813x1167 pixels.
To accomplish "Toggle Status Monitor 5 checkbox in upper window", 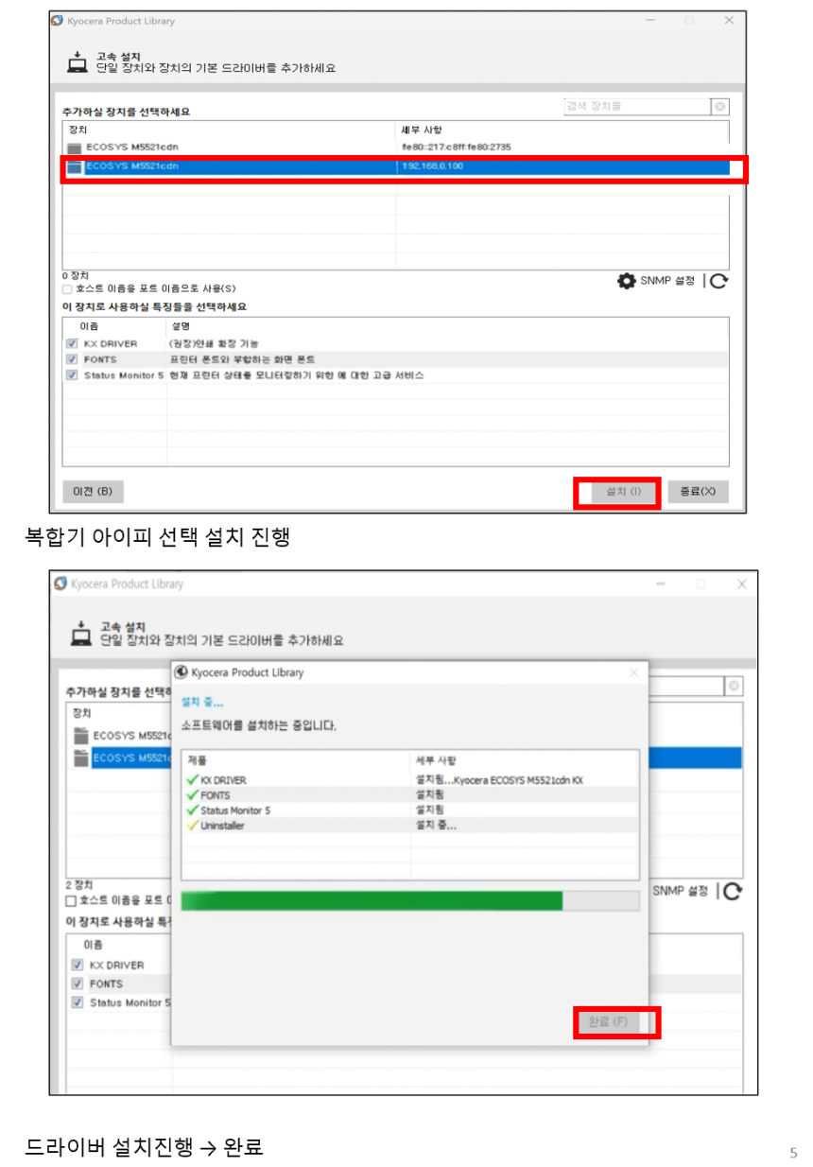I will coord(72,375).
